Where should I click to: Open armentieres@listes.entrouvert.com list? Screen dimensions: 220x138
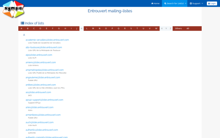43,115
